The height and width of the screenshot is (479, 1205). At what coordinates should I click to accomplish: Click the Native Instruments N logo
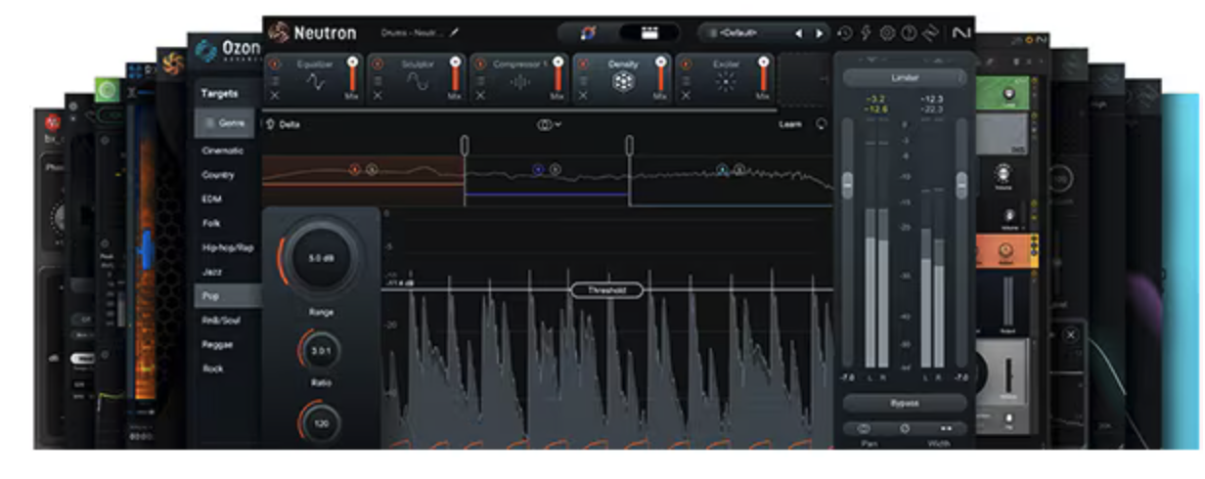[x=960, y=33]
